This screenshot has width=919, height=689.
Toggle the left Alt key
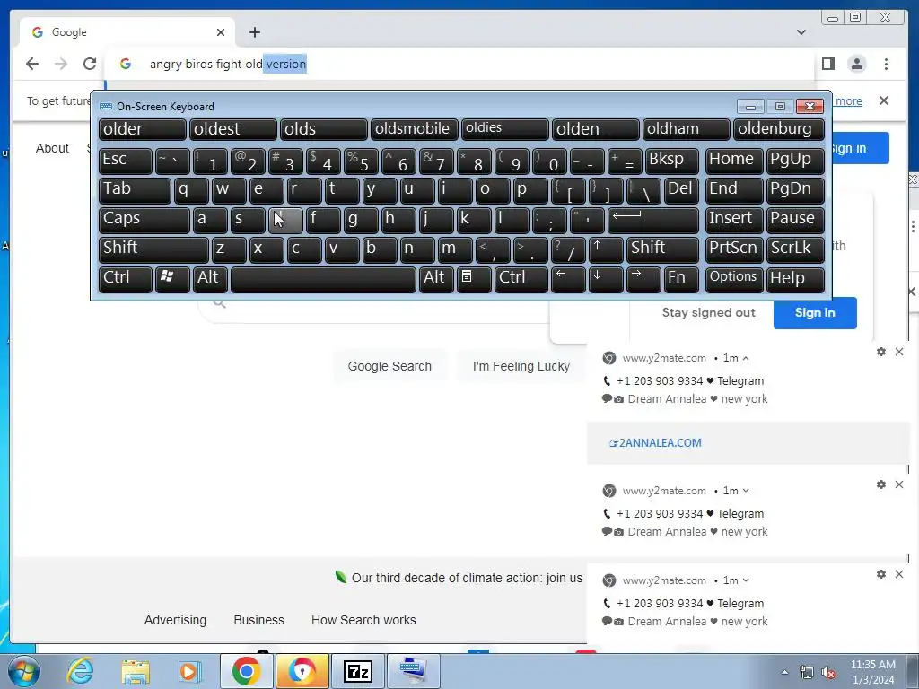[x=210, y=279]
